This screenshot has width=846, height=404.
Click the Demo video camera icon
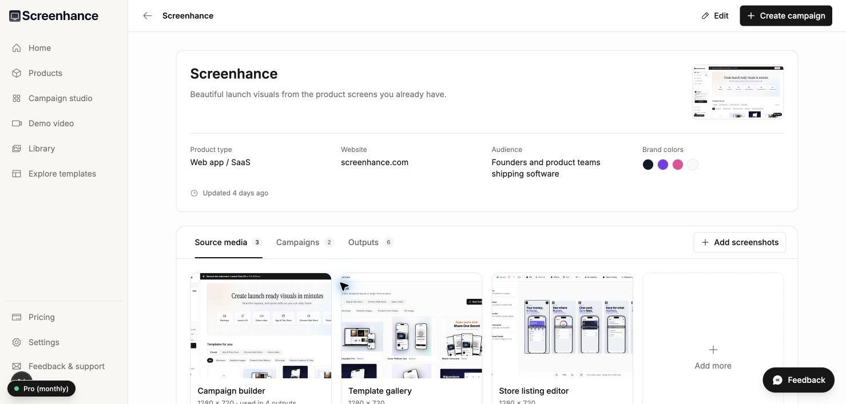[x=17, y=123]
